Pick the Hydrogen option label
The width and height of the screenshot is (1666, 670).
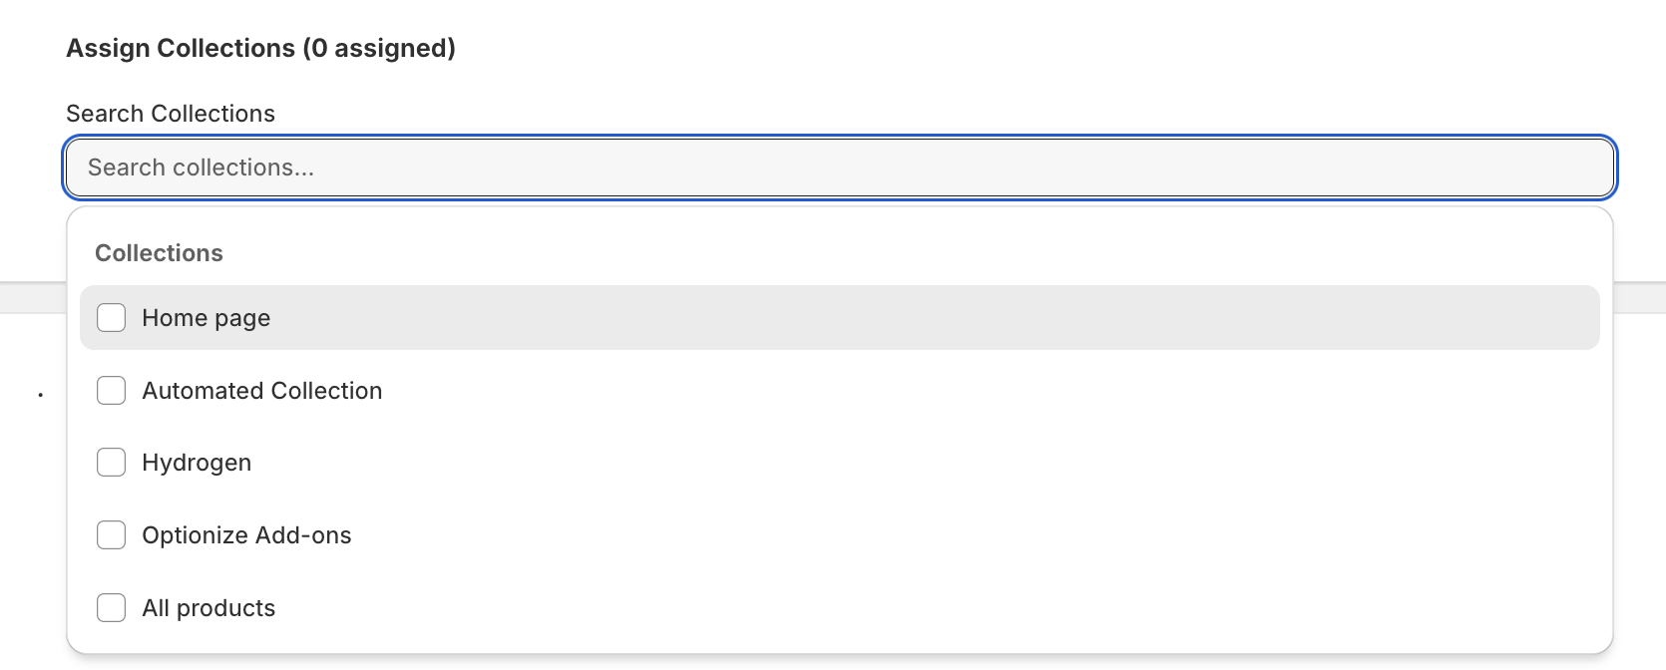(197, 463)
